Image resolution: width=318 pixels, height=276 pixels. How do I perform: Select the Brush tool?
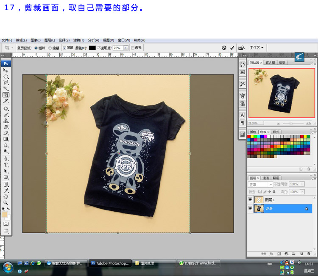[x=6, y=115]
